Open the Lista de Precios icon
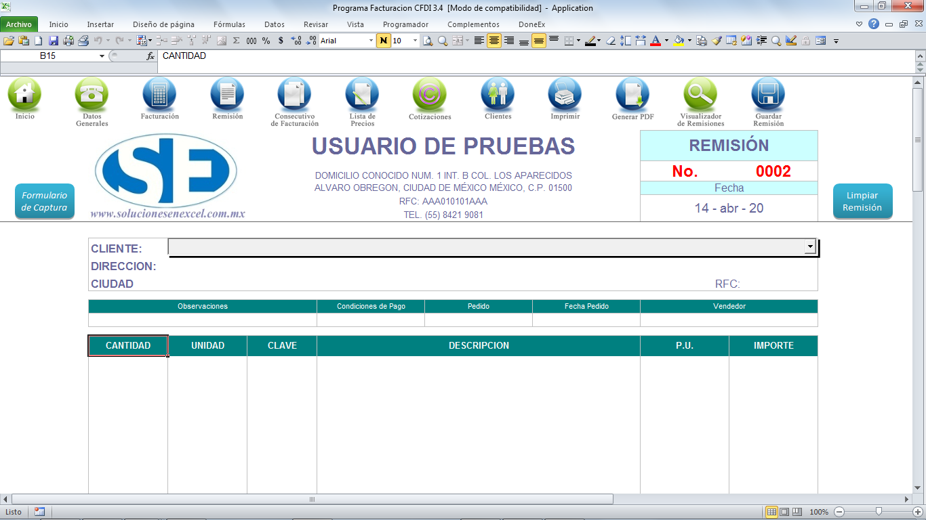The height and width of the screenshot is (520, 926). [362, 93]
